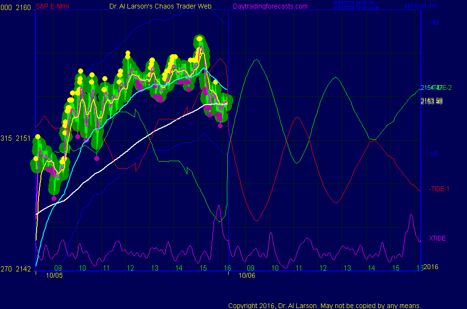Click the 12 hour label under 10/05
Image resolution: width=467 pixels, height=309 pixels.
pyautogui.click(x=130, y=268)
